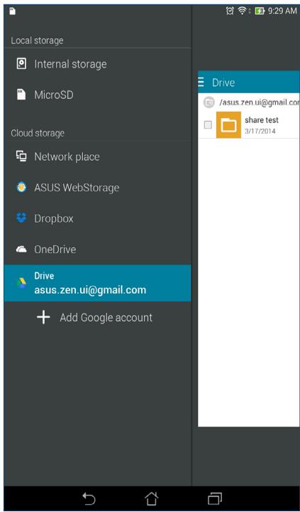
Task: Click the plus icon for adding account
Action: pos(43,317)
